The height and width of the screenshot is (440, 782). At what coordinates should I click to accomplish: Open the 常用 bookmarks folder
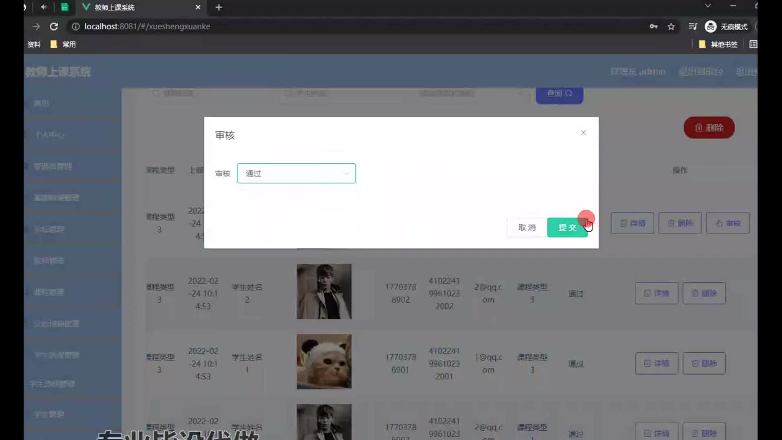click(x=63, y=44)
